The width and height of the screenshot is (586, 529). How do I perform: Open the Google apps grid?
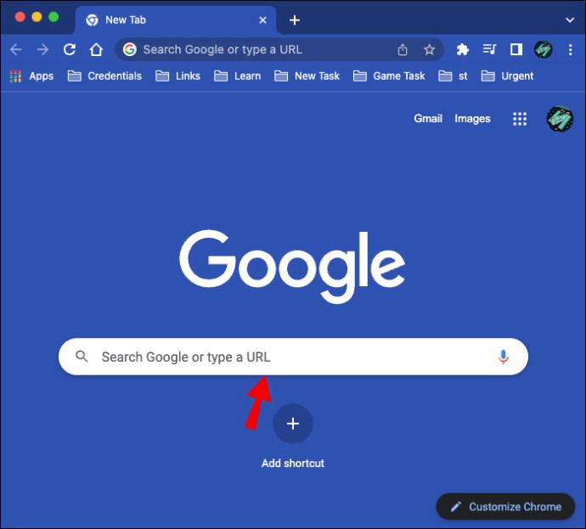520,119
